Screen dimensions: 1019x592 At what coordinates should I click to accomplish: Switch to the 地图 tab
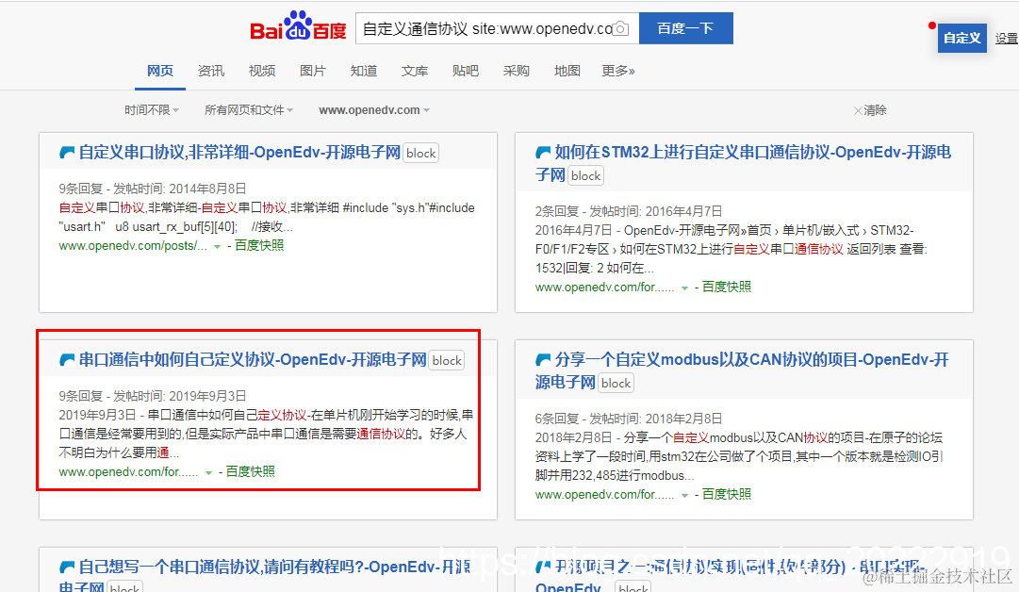[567, 71]
